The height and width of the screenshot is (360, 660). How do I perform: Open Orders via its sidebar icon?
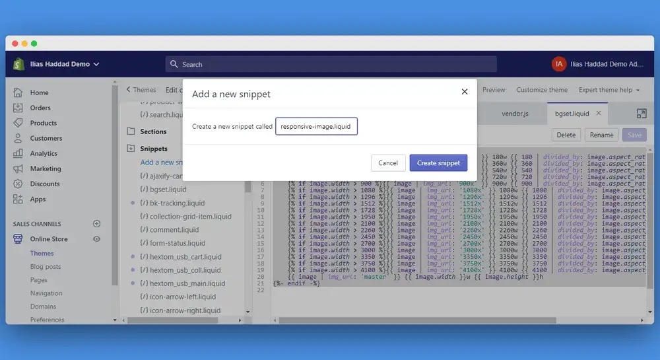(x=18, y=108)
